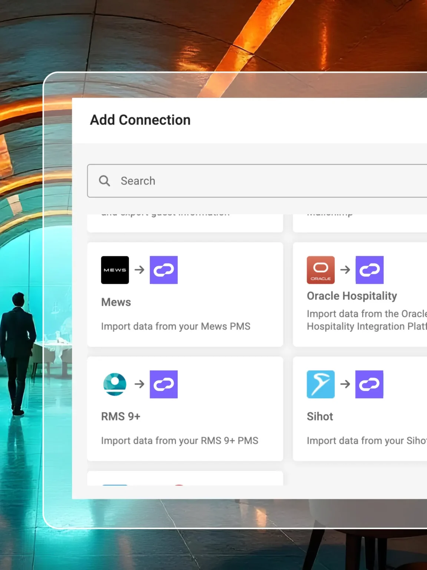Viewport: 427px width, 570px height.
Task: Click the arrow icon in Sihot card
Action: pos(345,384)
